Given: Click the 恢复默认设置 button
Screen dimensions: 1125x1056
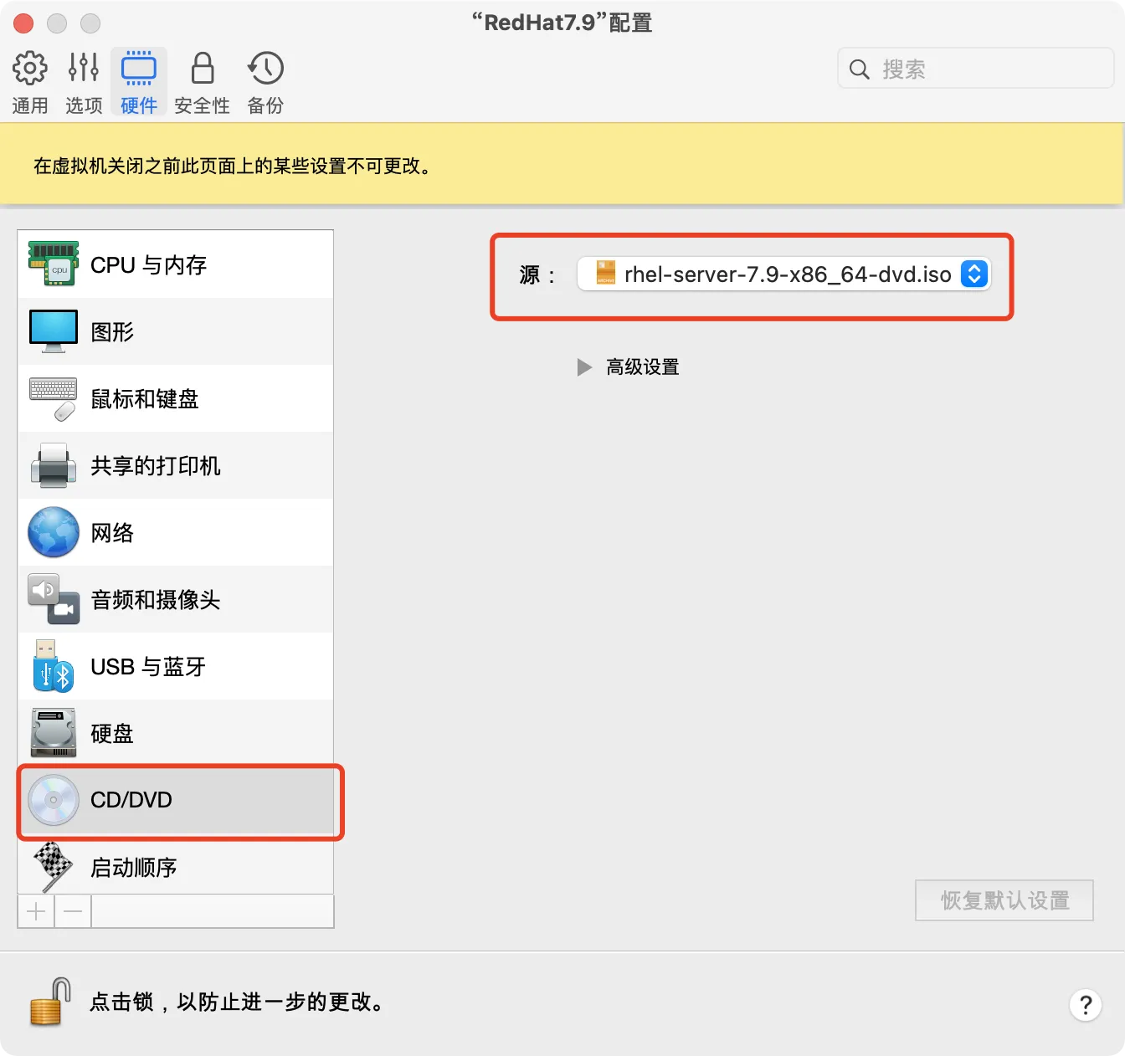Looking at the screenshot, I should tap(1004, 900).
